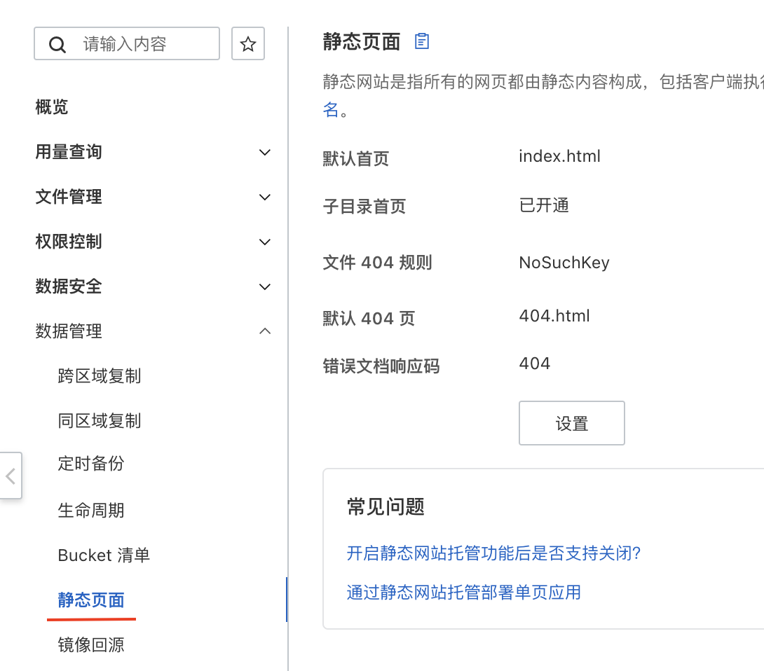Image resolution: width=764 pixels, height=671 pixels.
Task: Open 镜像回源 in the sidebar
Action: click(91, 645)
